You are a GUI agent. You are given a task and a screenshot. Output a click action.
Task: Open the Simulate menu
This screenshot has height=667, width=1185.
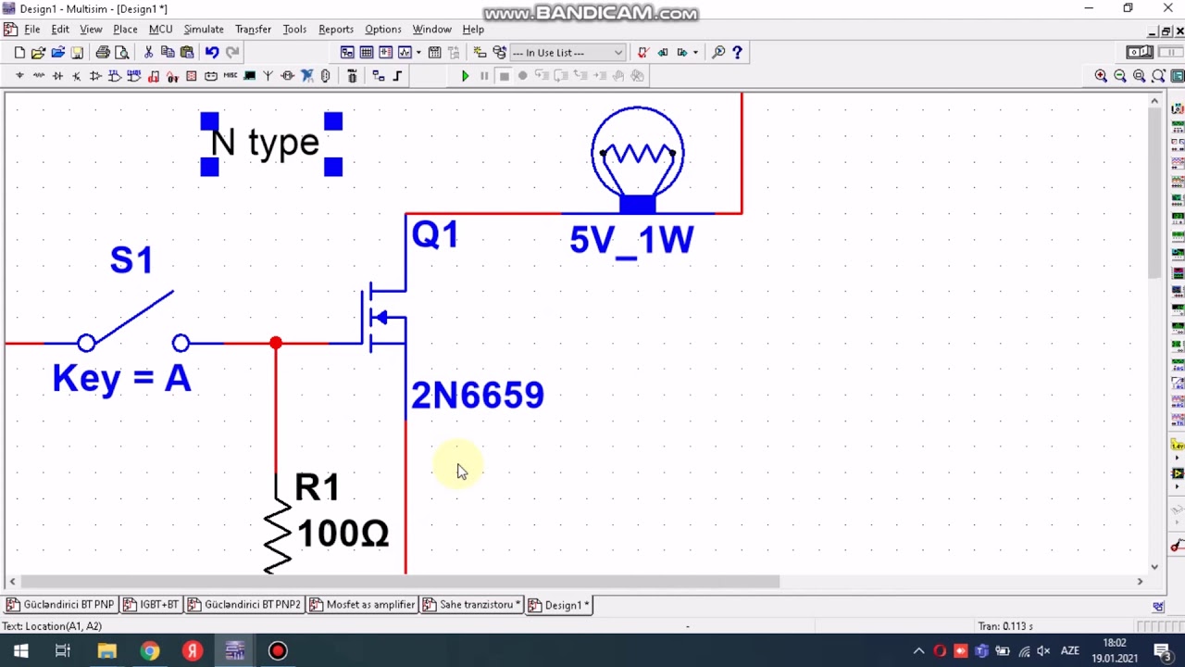[204, 30]
